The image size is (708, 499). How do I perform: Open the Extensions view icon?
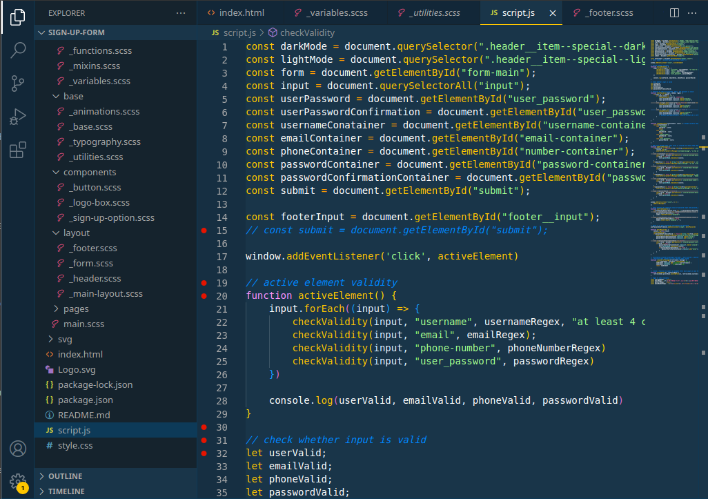18,150
